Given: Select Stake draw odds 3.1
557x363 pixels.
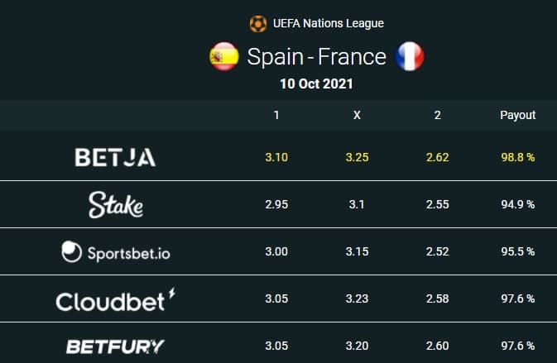Looking at the screenshot, I should point(357,204).
